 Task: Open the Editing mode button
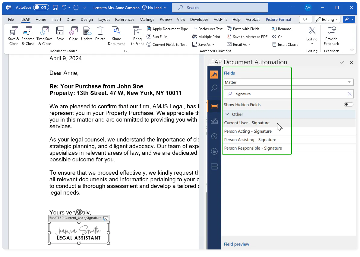click(327, 19)
